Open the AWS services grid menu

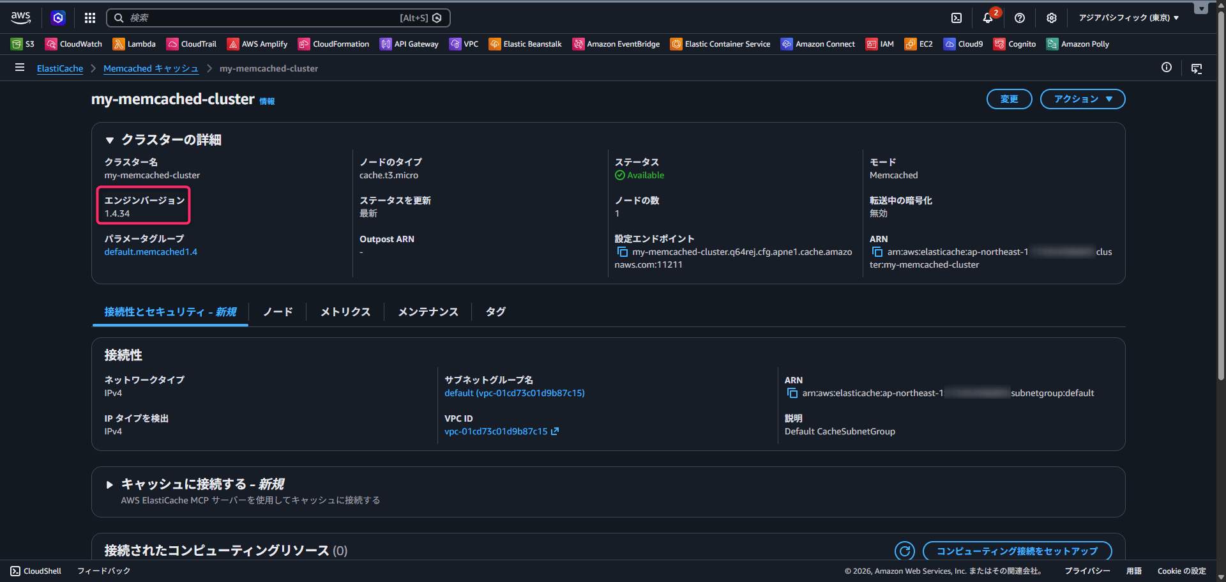tap(90, 18)
